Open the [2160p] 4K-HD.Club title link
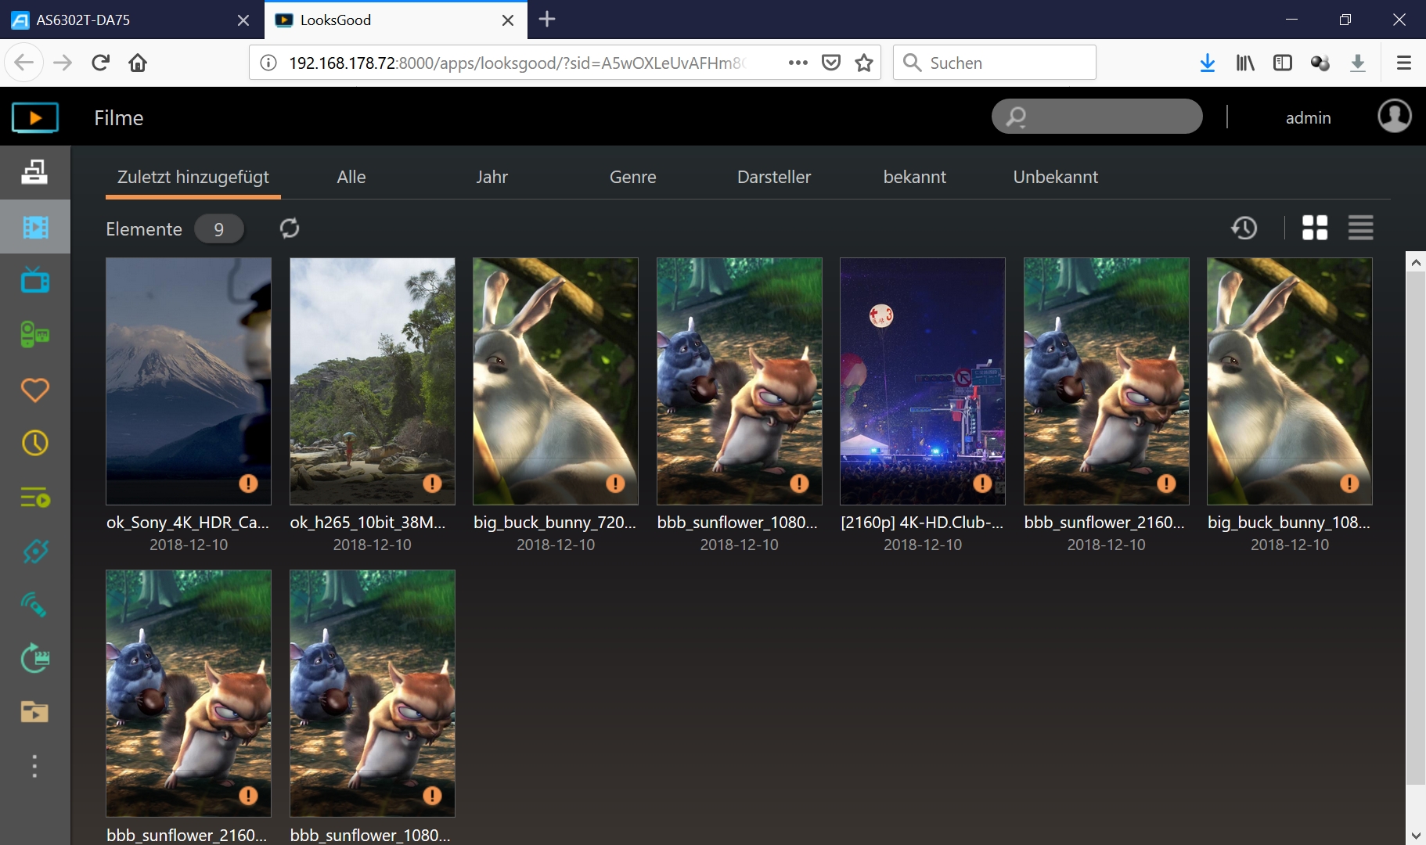1426x845 pixels. (922, 522)
